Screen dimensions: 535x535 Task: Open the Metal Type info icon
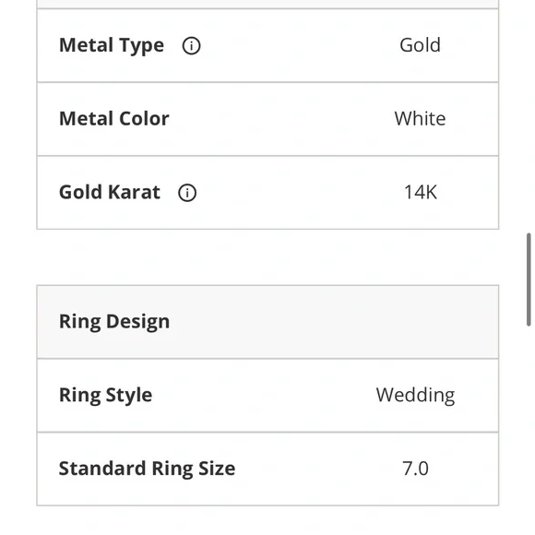191,46
